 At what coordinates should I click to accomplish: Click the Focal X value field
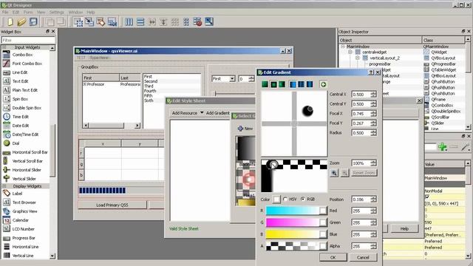coord(361,114)
